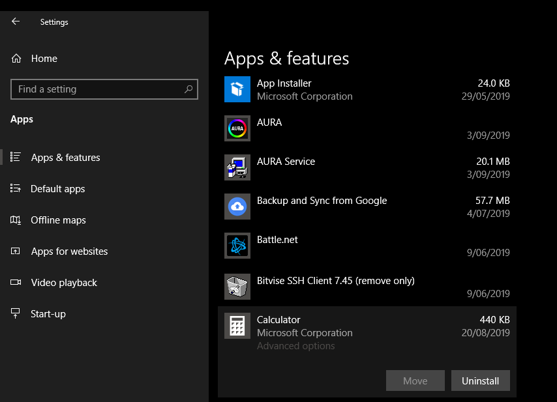Screen dimensions: 557x402
Task: Click the search magnifier icon
Action: click(188, 89)
